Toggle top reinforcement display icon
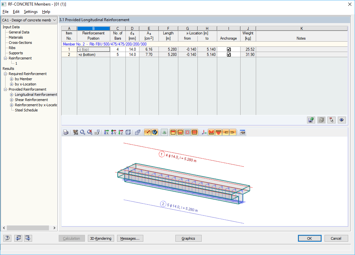Image resolution: width=355 pixels, height=255 pixels. [x=173, y=132]
